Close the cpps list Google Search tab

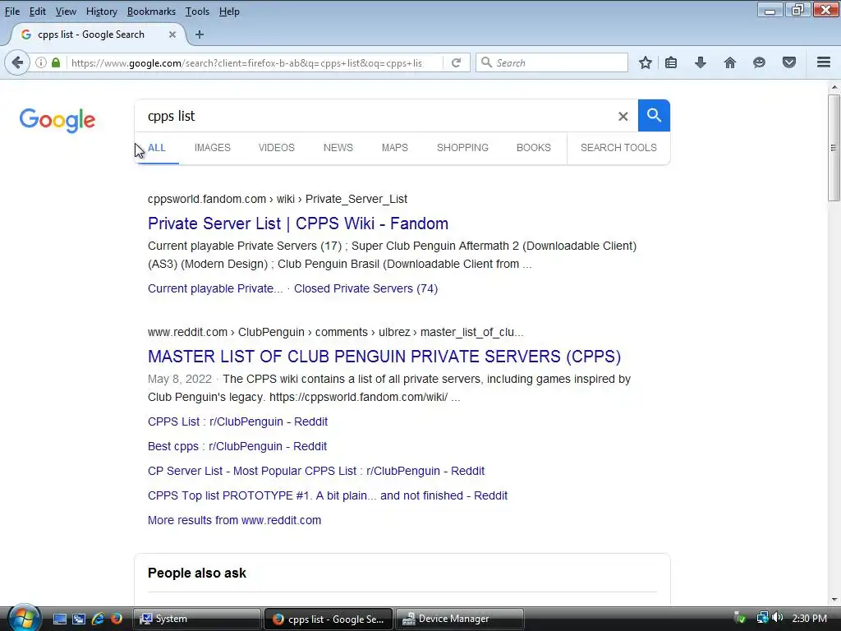pyautogui.click(x=172, y=35)
